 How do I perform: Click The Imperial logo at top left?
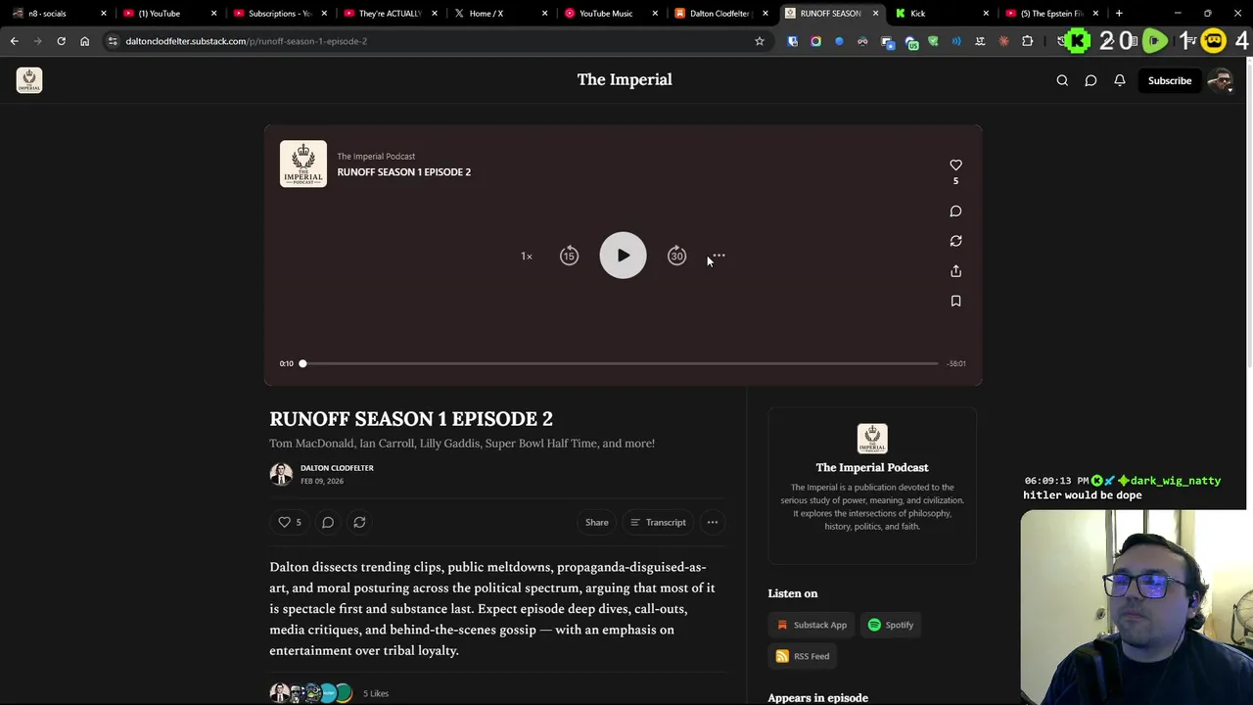coord(29,80)
